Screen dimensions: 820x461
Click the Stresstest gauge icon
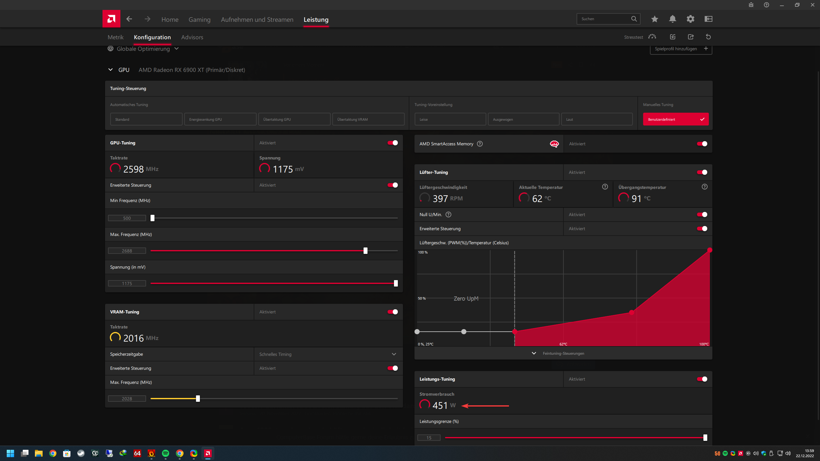click(x=652, y=37)
